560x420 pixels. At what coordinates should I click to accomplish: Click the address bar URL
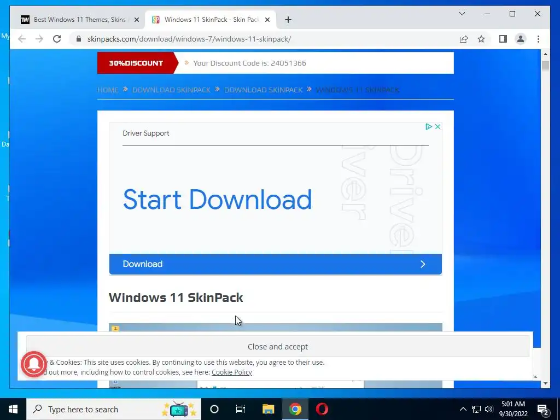189,39
